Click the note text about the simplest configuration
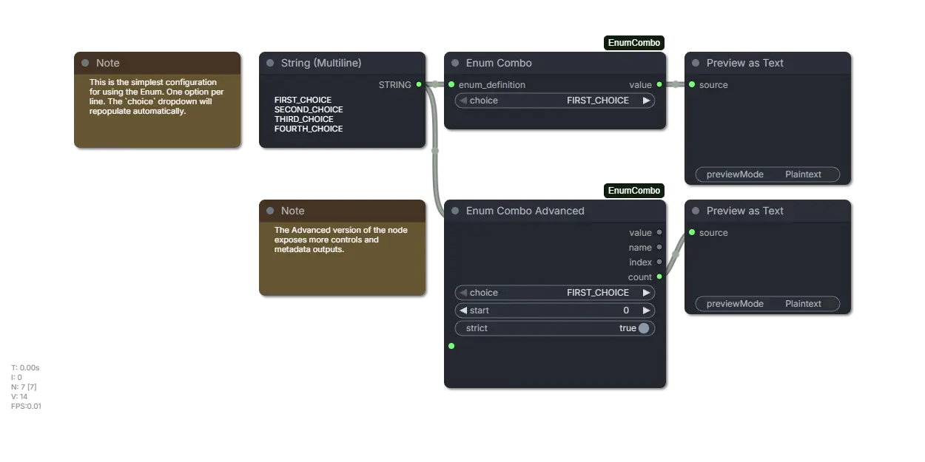Viewport: 925px width, 462px height. [x=156, y=97]
